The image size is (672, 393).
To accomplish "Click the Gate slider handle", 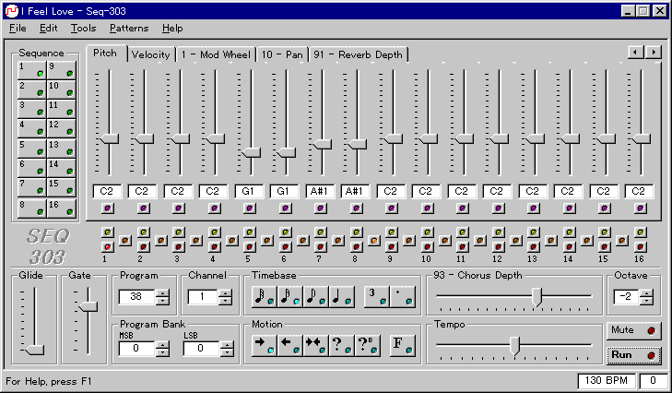I will point(88,306).
